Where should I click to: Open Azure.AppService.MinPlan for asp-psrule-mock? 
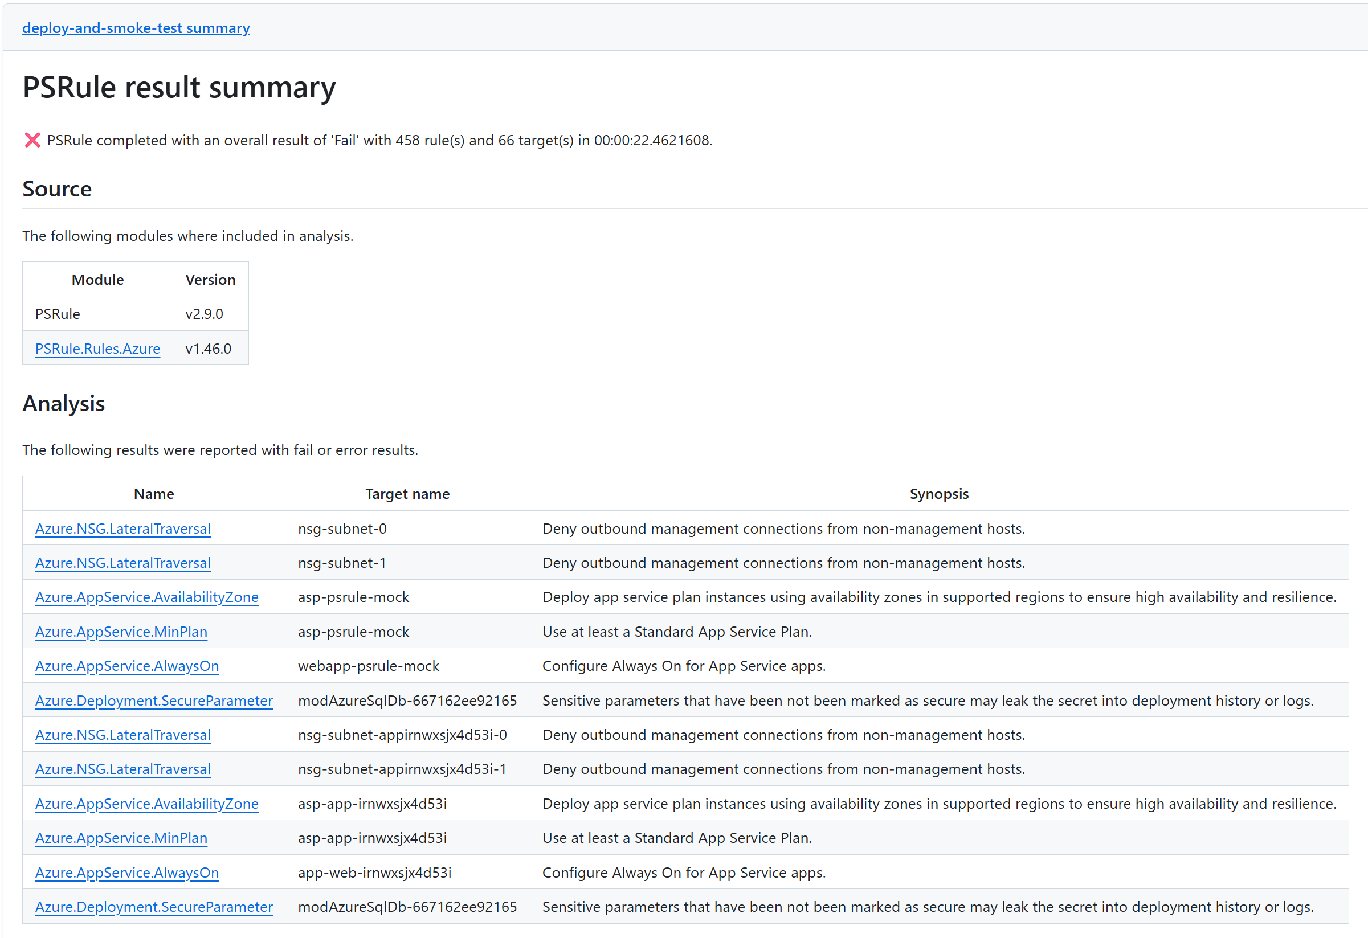click(121, 632)
